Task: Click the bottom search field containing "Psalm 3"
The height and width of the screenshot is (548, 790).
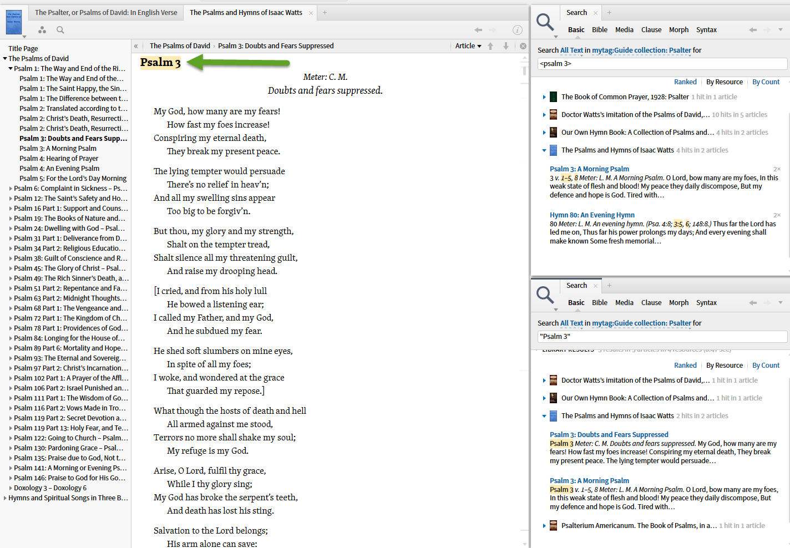Action: tap(662, 337)
